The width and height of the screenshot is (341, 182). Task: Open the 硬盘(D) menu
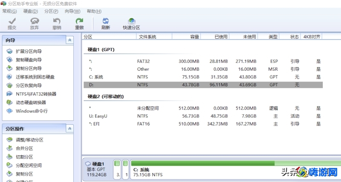coord(30,11)
